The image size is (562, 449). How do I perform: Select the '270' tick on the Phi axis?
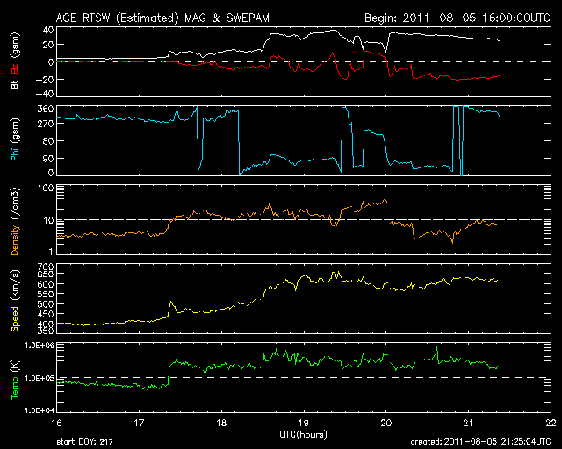tap(46, 124)
